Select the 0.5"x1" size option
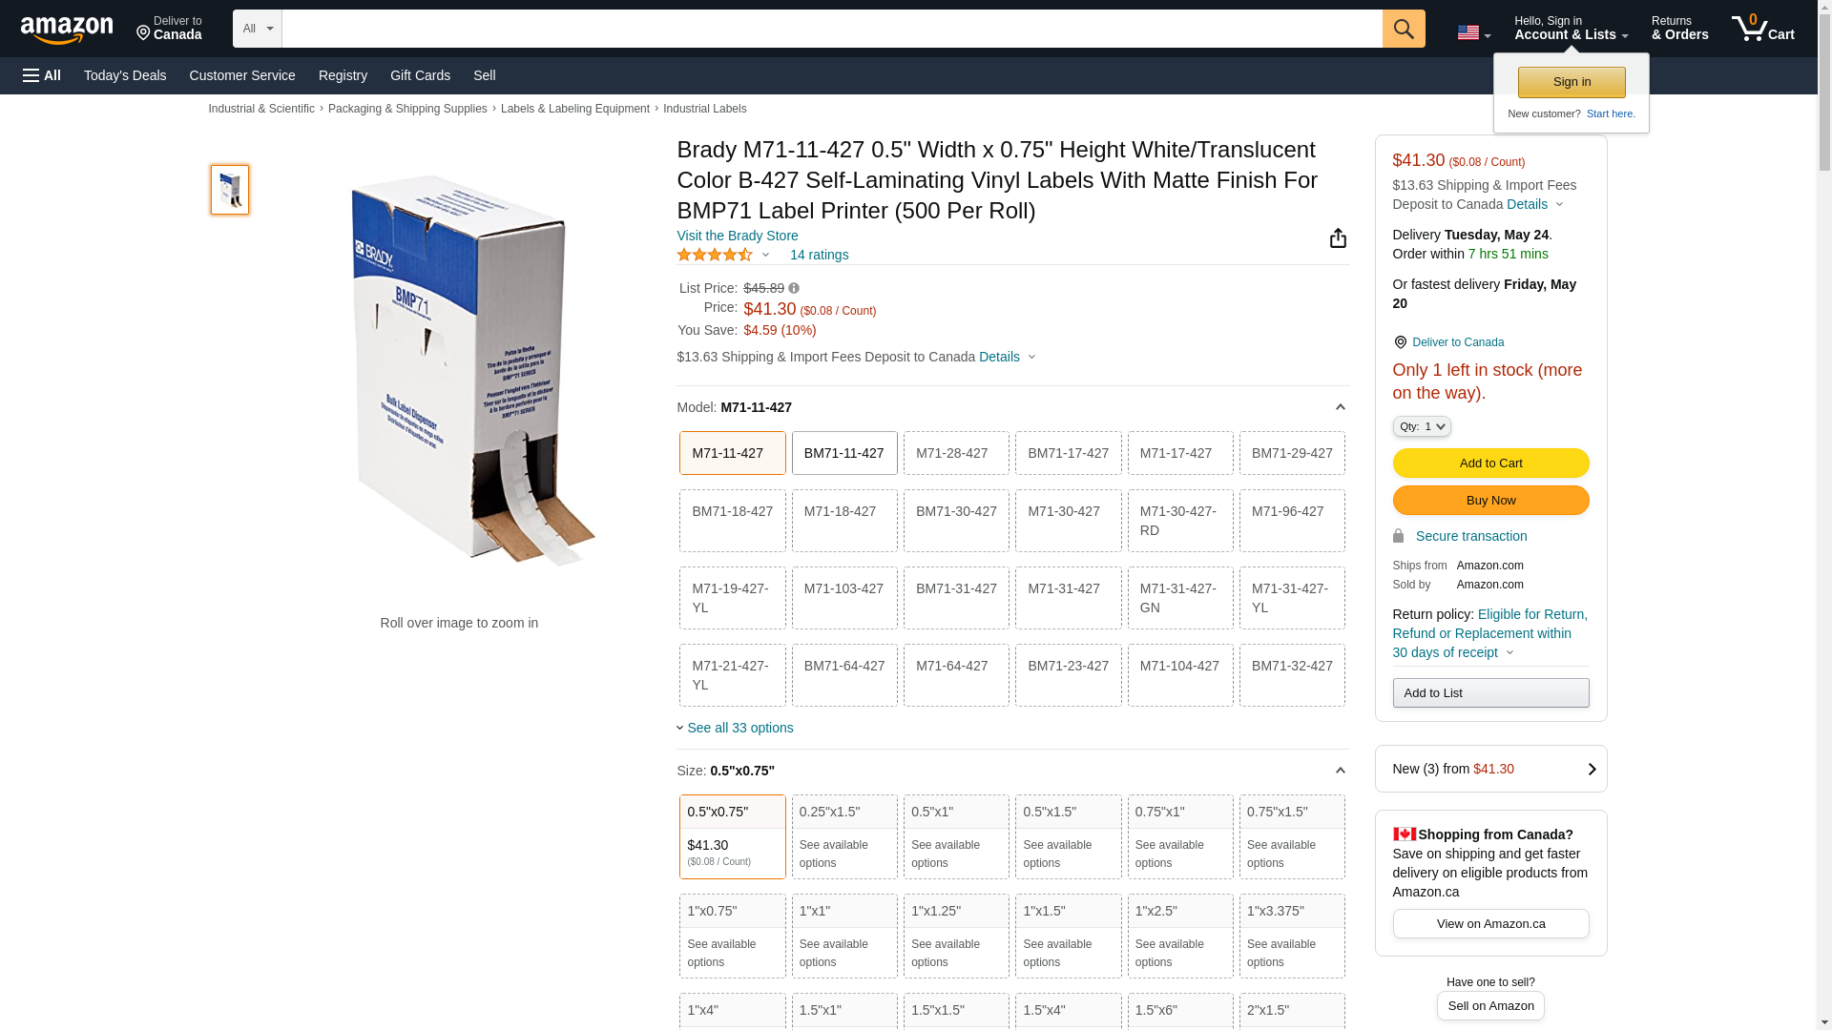Viewport: 1832px width, 1030px height. [955, 836]
